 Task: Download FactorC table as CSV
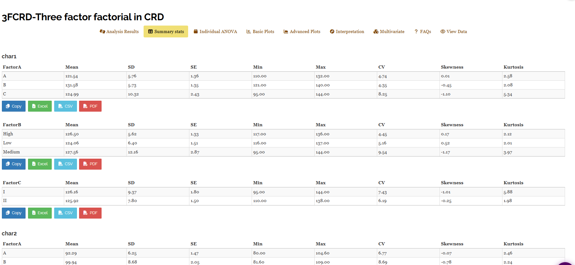[x=65, y=213]
